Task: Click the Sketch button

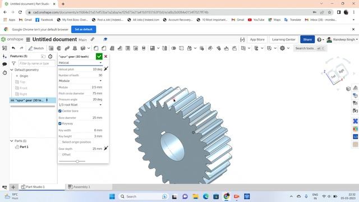Action: 36,48
